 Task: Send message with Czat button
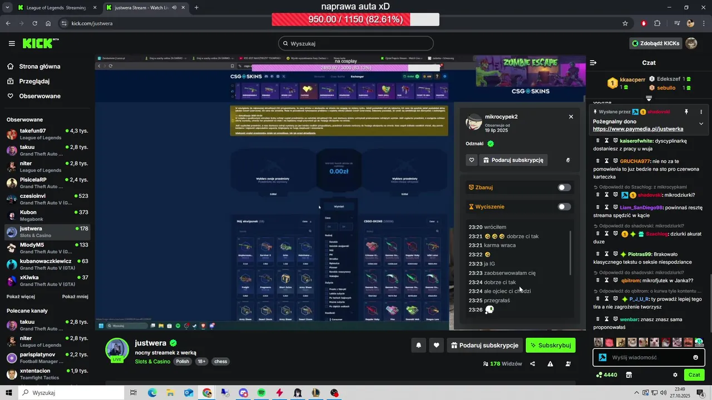694,375
